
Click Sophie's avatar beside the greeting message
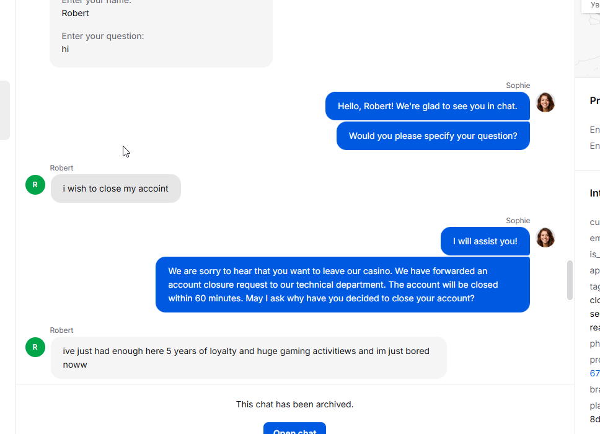545,102
